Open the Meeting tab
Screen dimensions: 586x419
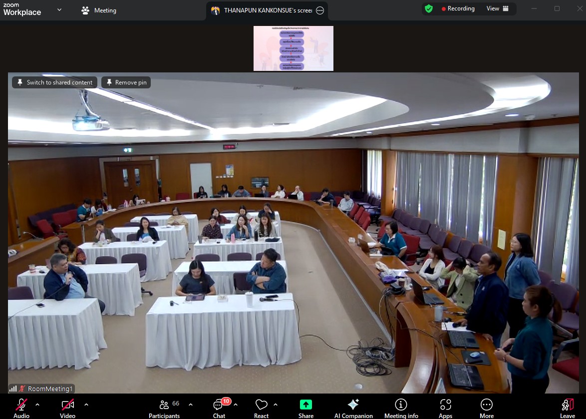click(99, 10)
